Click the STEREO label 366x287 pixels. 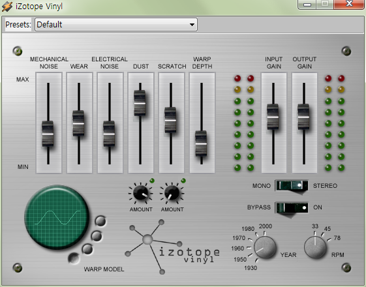[x=325, y=186]
